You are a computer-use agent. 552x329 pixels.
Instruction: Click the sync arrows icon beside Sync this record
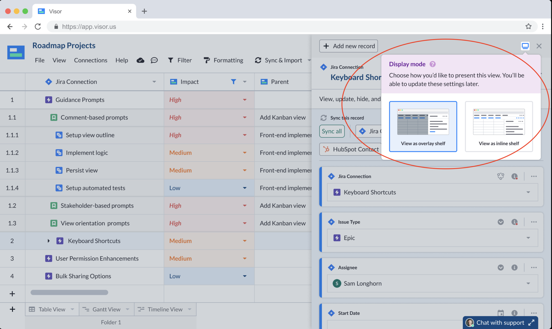(x=323, y=118)
